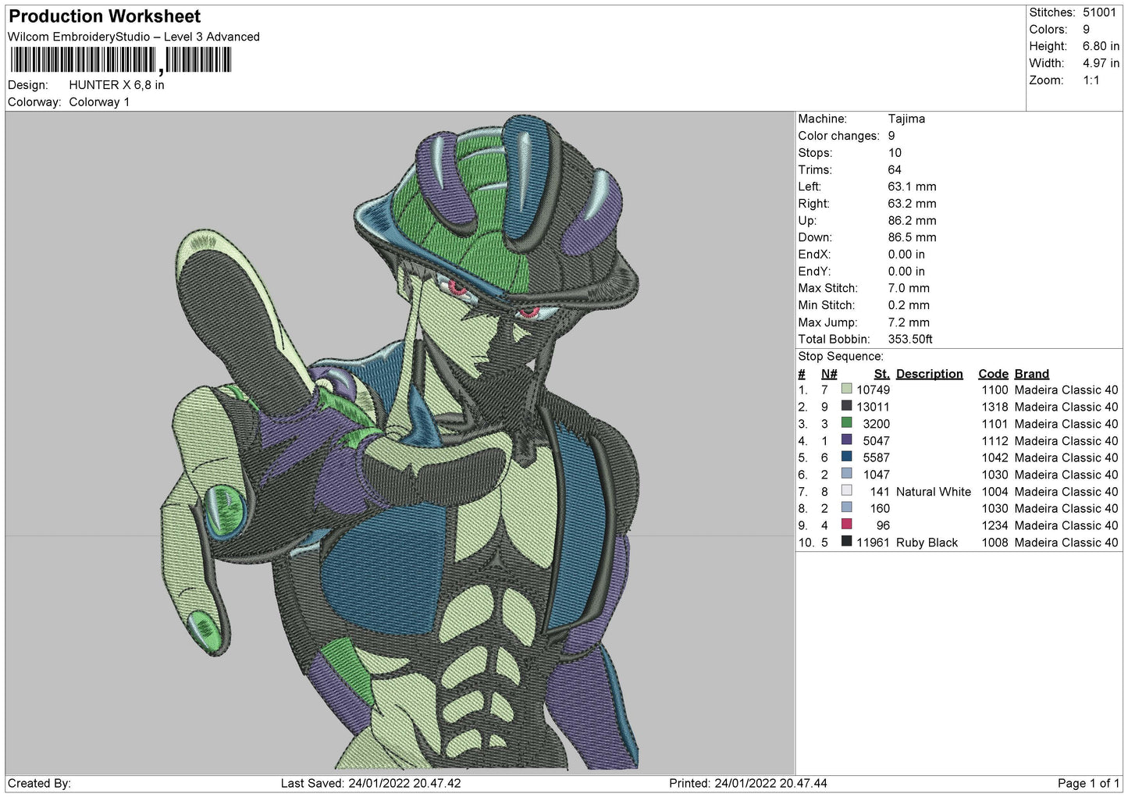Click the "N#" column header
The image size is (1128, 797).
(829, 374)
